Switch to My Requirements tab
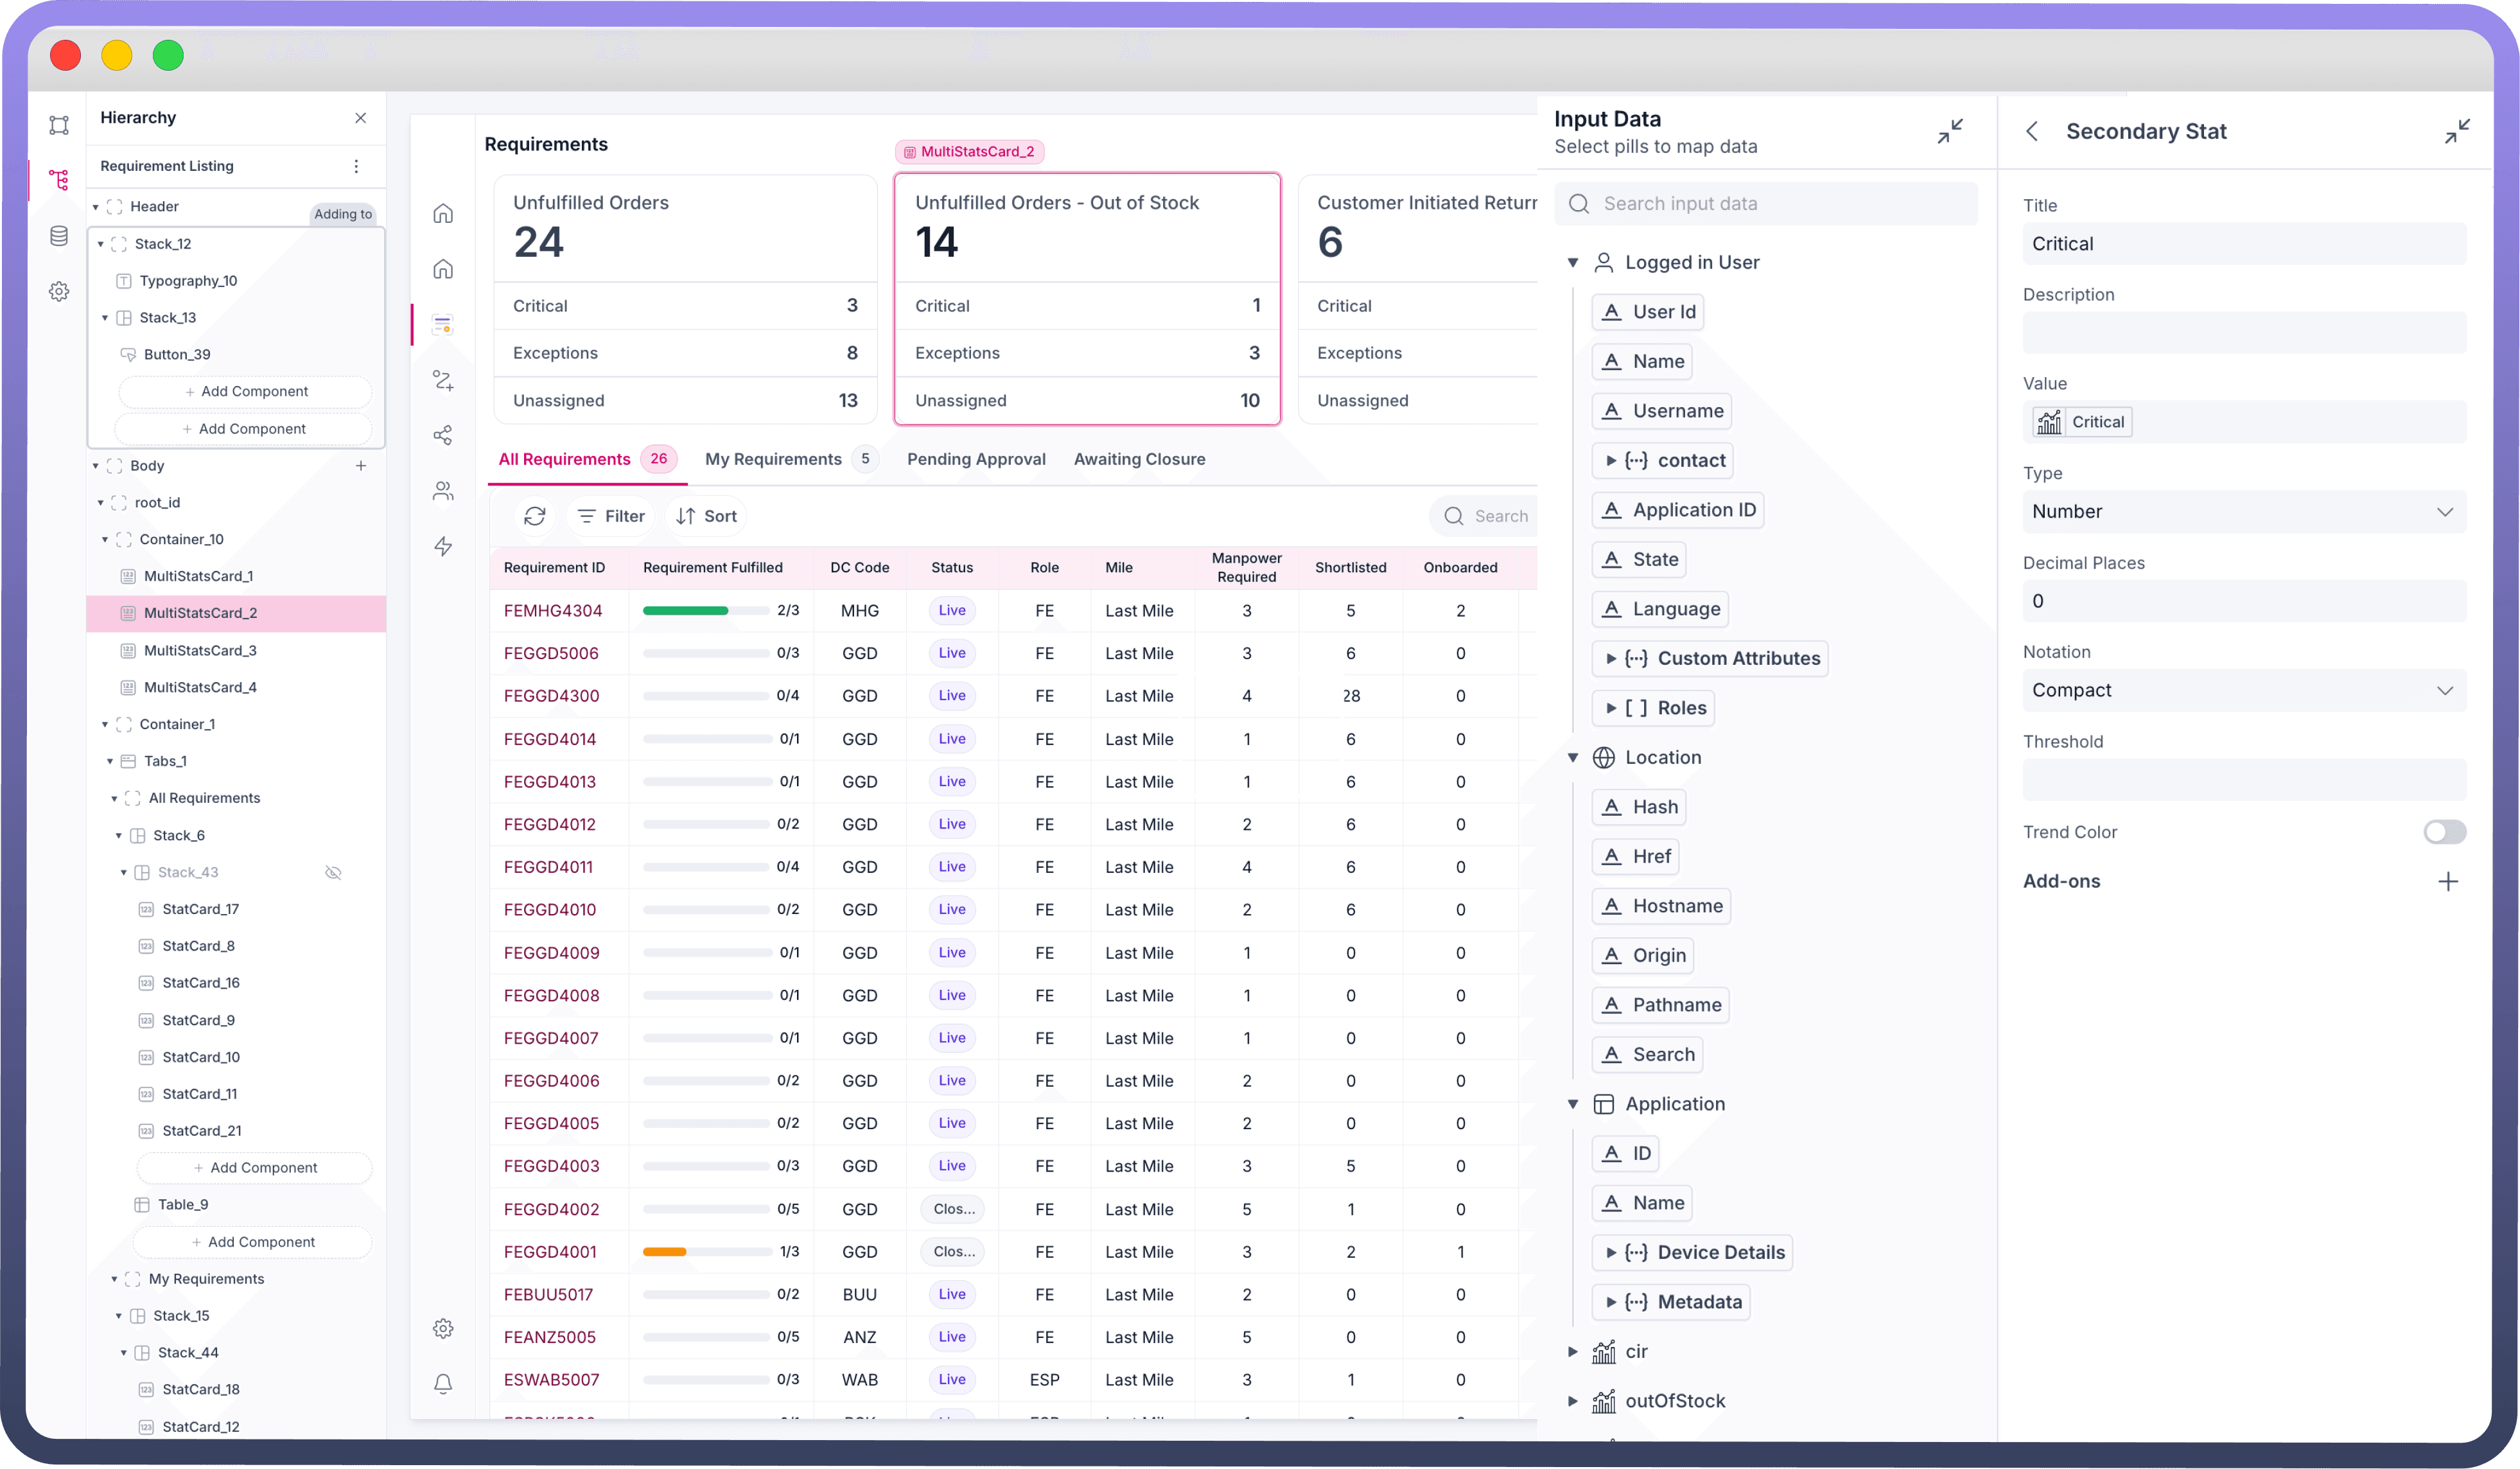The image size is (2520, 1469). click(773, 459)
